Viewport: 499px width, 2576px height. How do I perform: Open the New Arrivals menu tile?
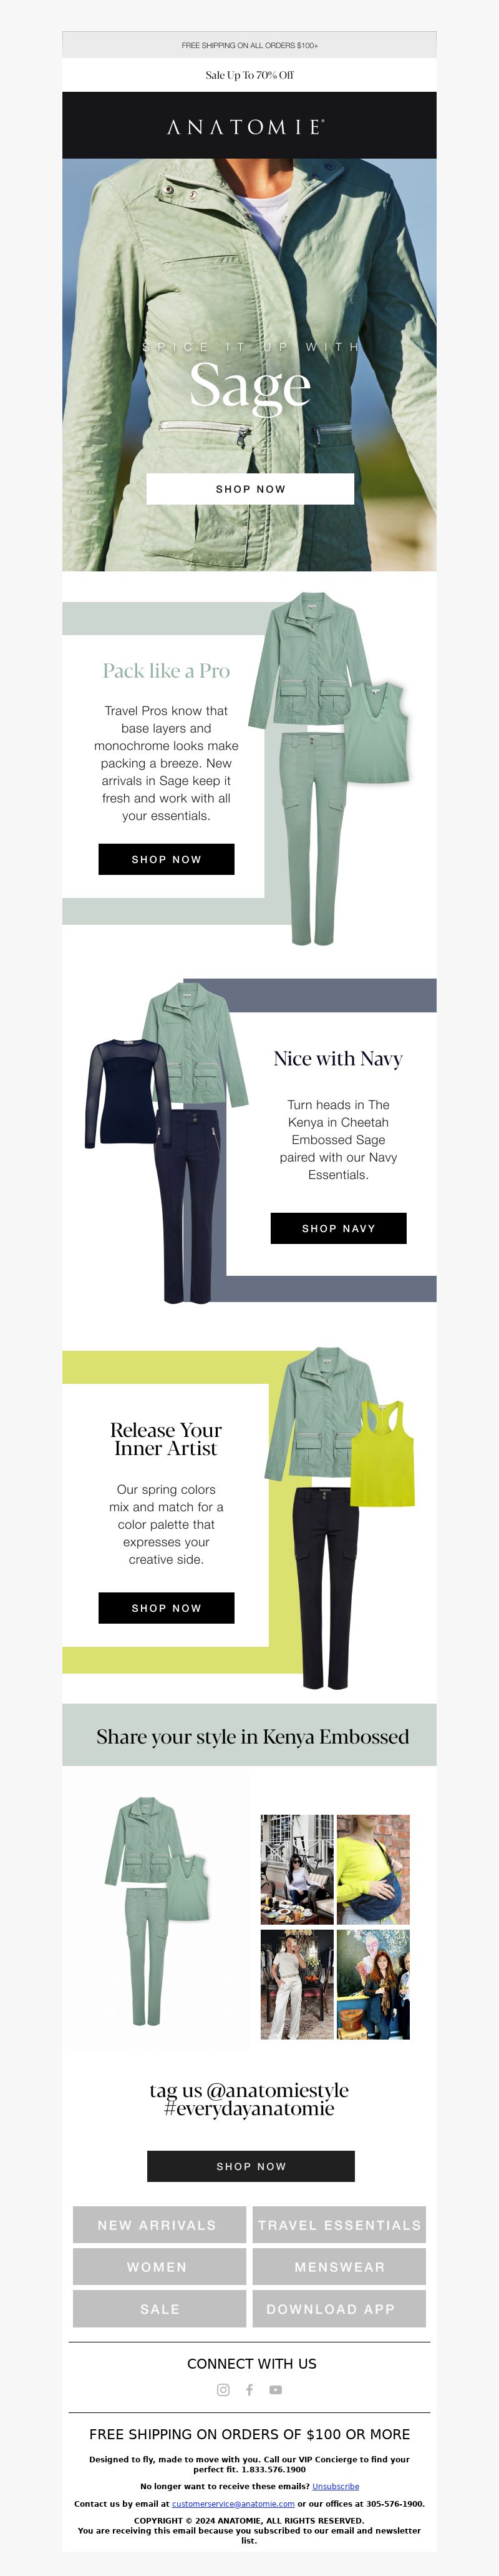coord(158,2225)
